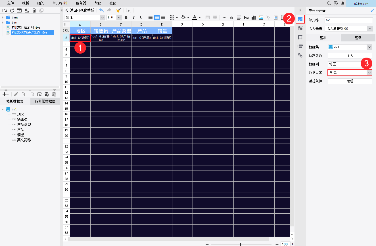Open the cell element panel icon
Viewport: 376px width, 246px height.
tap(300, 19)
